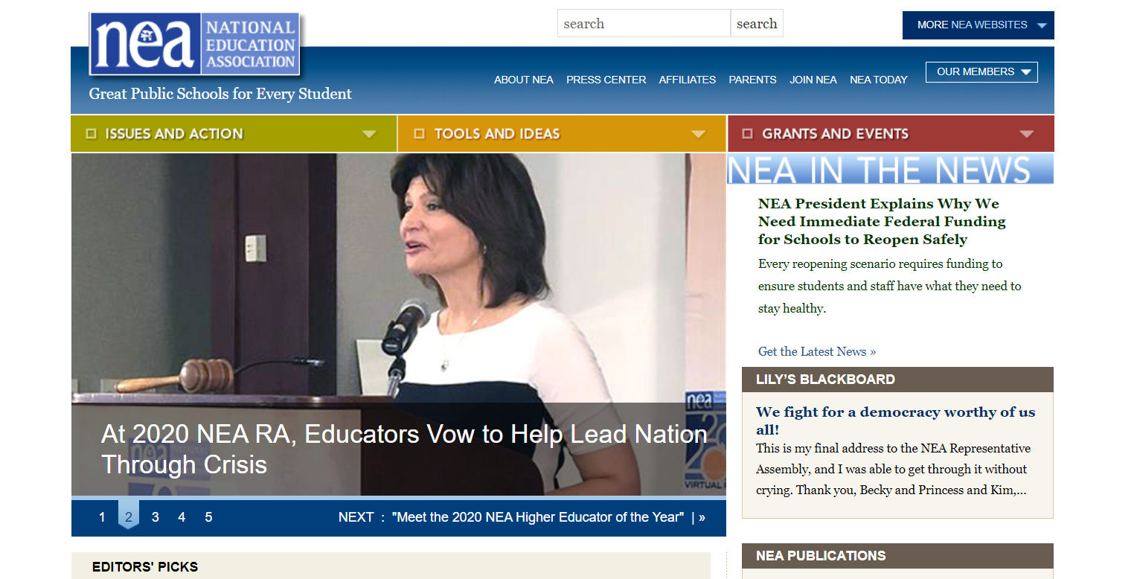This screenshot has width=1137, height=579.
Task: Switch to carousel slide 4
Action: point(182,517)
